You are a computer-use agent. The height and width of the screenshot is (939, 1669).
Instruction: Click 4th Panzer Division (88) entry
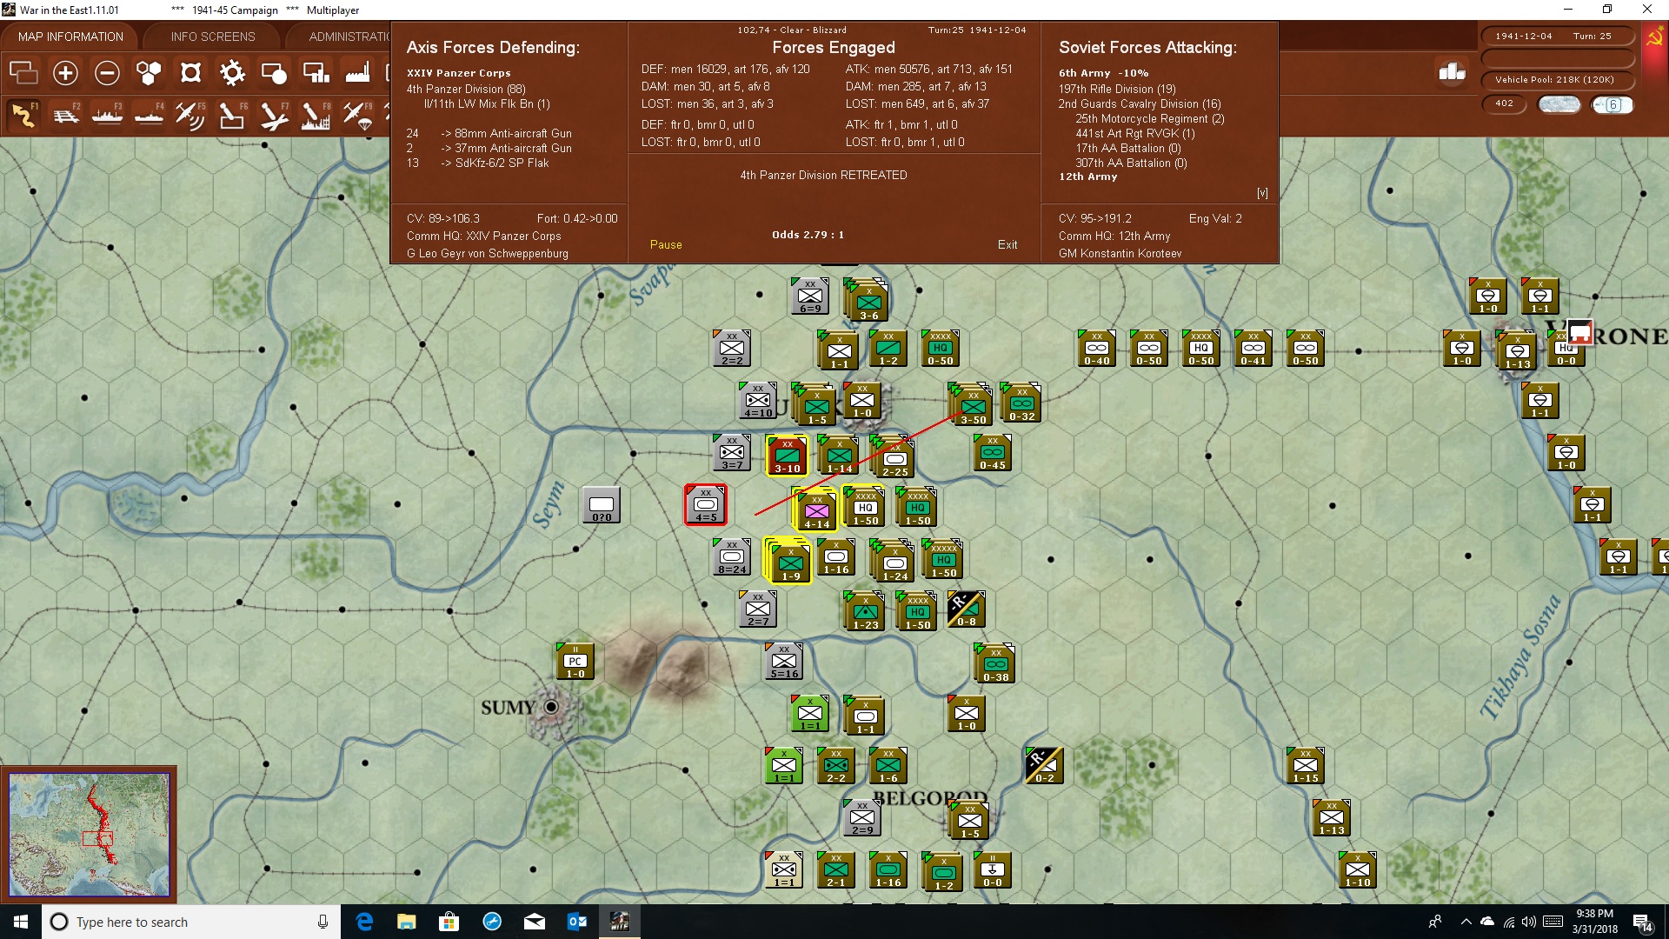(466, 89)
